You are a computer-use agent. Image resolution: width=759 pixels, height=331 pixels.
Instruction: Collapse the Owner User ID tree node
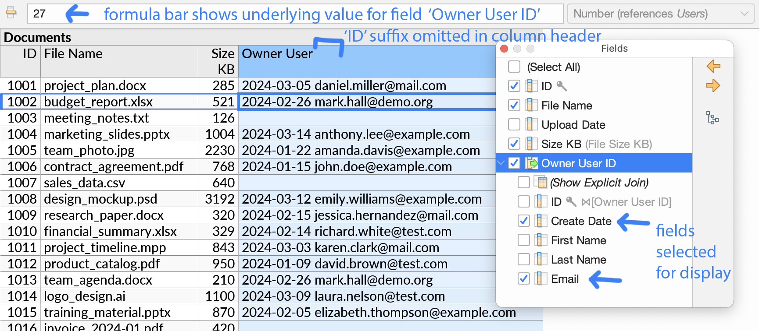(x=501, y=163)
